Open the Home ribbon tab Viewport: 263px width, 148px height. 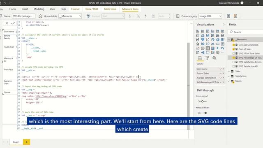pyautogui.click(x=13, y=9)
